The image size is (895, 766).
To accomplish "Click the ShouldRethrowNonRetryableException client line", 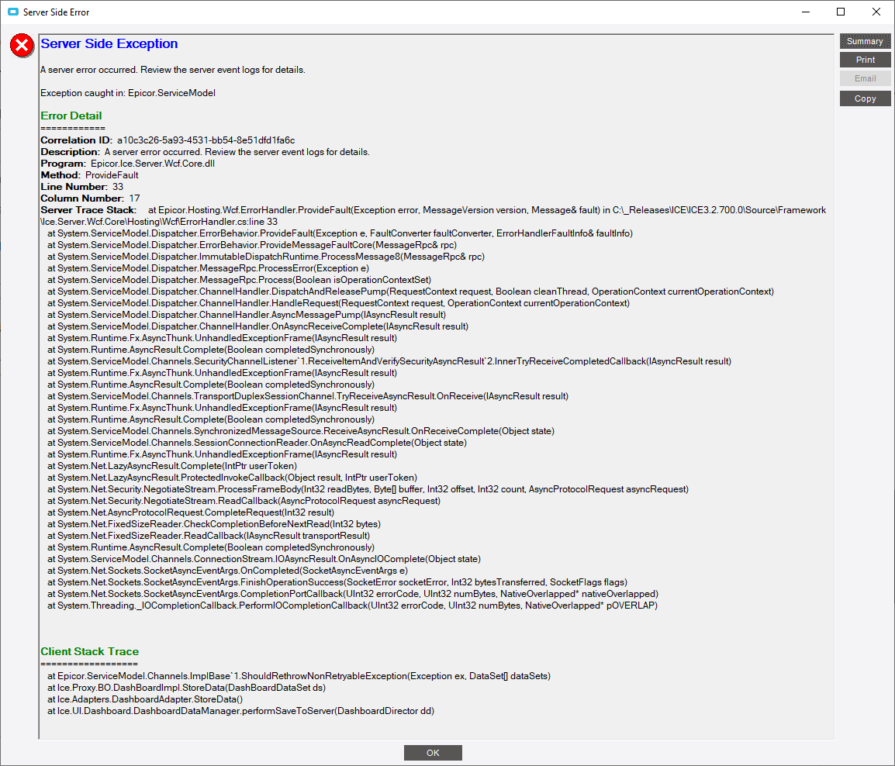I will [299, 676].
